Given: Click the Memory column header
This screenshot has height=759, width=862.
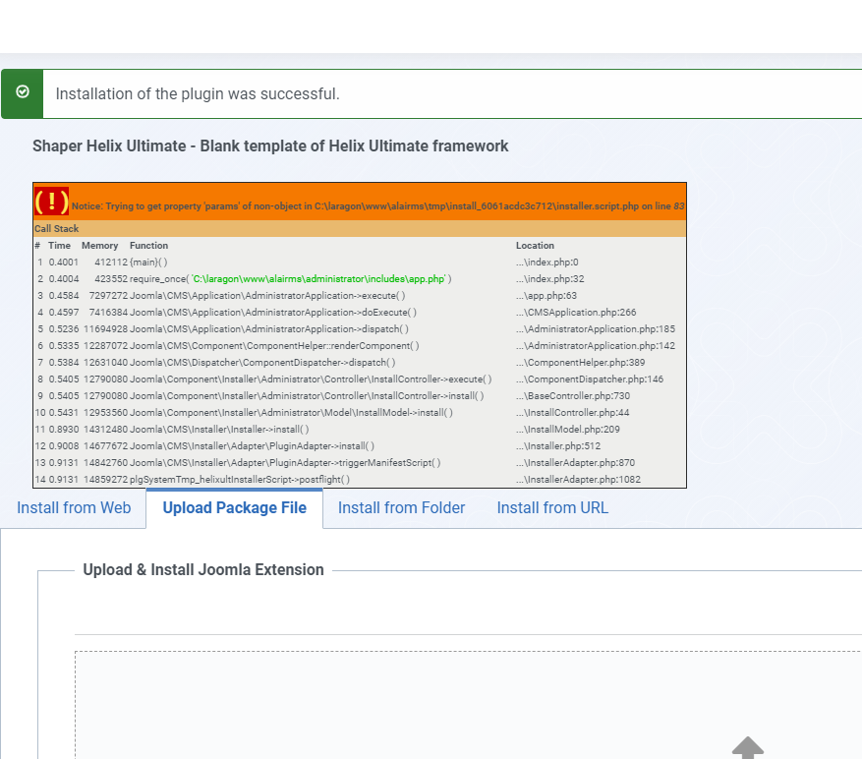Looking at the screenshot, I should click(99, 245).
